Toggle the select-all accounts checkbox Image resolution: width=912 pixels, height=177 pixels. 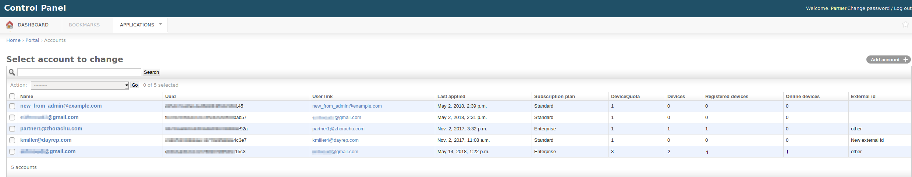(x=12, y=96)
